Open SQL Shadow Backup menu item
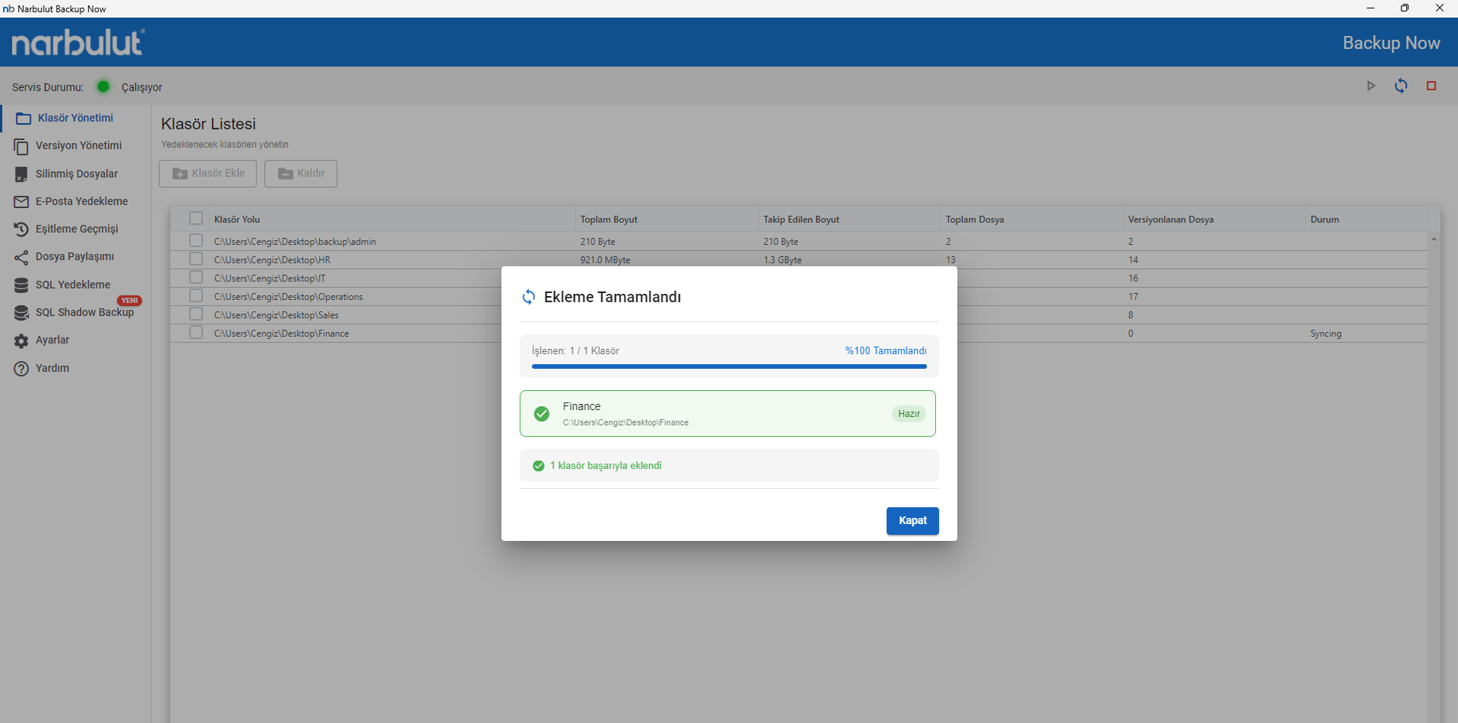This screenshot has height=723, width=1458. pos(84,312)
